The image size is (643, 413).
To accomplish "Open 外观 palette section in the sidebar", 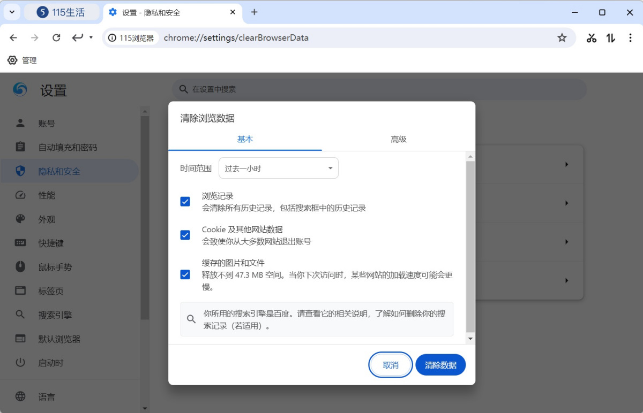I will [47, 219].
